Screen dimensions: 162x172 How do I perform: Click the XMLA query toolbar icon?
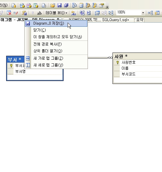(x=36, y=5)
